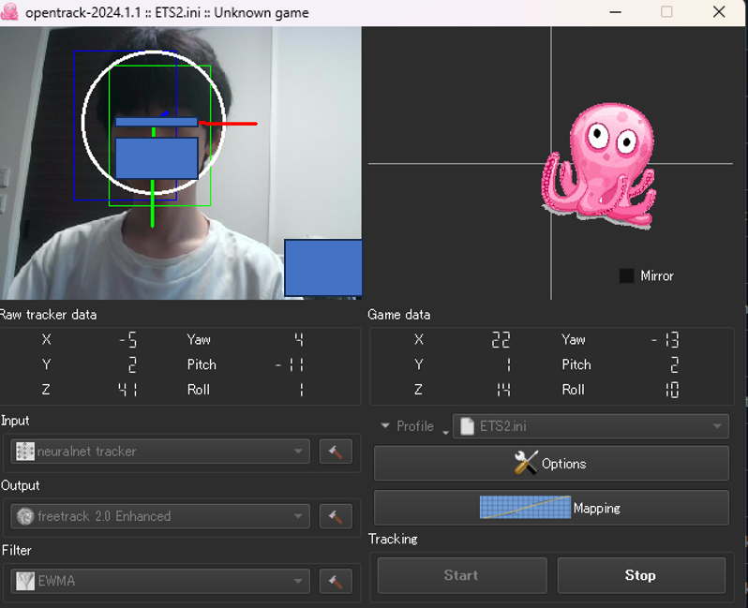This screenshot has width=748, height=608.
Task: Click the raw tracker Yaw value
Action: (x=298, y=340)
